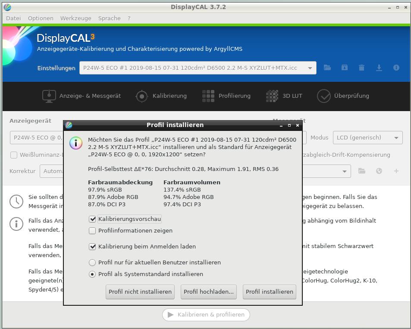The height and width of the screenshot is (329, 411).
Task: Enable Profilinformationen zeigen checkbox
Action: 92,231
